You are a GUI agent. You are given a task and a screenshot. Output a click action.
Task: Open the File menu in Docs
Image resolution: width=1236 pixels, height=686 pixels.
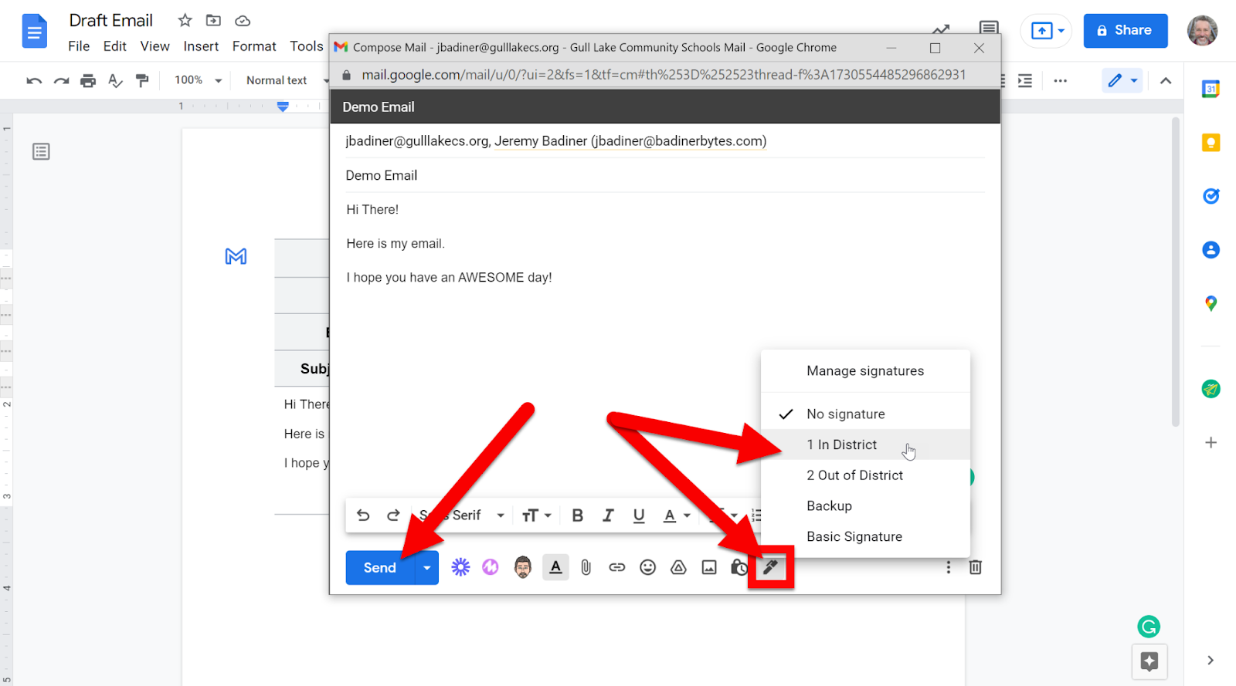(79, 46)
